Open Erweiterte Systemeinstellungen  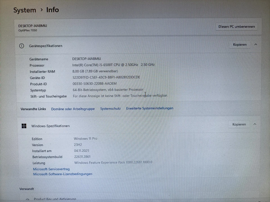tap(150, 108)
